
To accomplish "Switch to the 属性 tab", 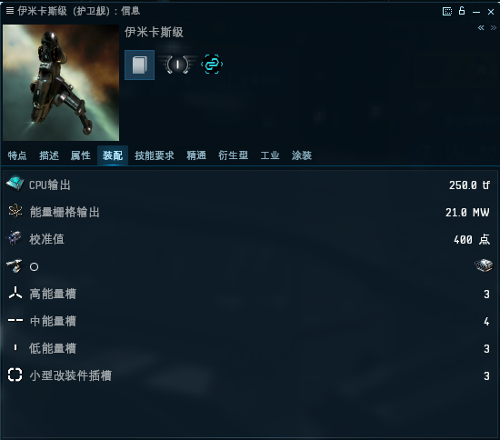I will [80, 155].
